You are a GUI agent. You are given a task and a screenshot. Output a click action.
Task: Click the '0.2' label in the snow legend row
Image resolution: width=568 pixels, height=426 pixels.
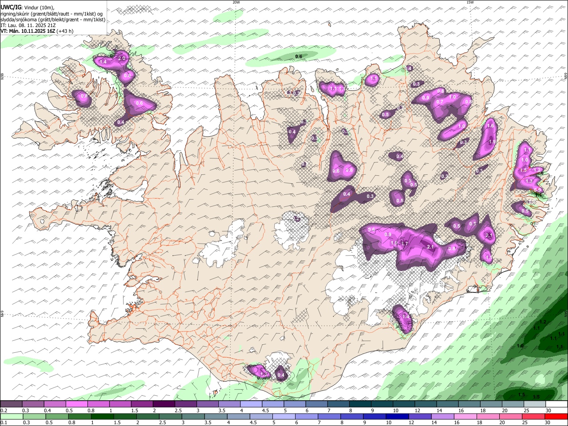(x=4, y=410)
